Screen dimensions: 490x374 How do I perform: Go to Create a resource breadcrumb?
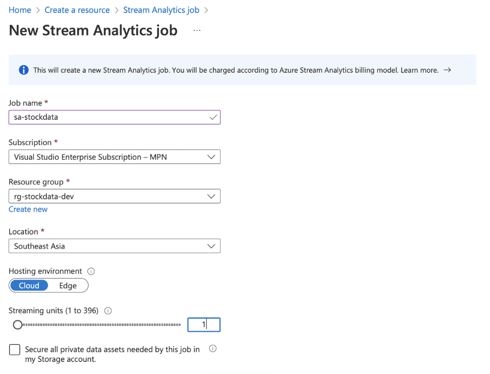pyautogui.click(x=77, y=10)
